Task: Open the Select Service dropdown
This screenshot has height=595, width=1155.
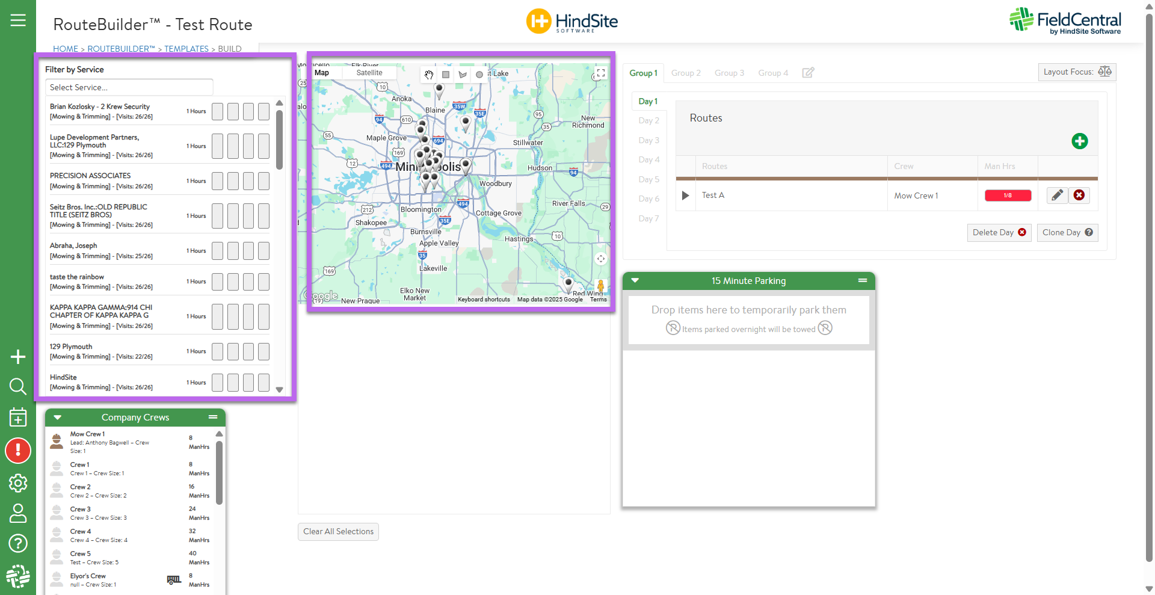Action: pos(129,87)
